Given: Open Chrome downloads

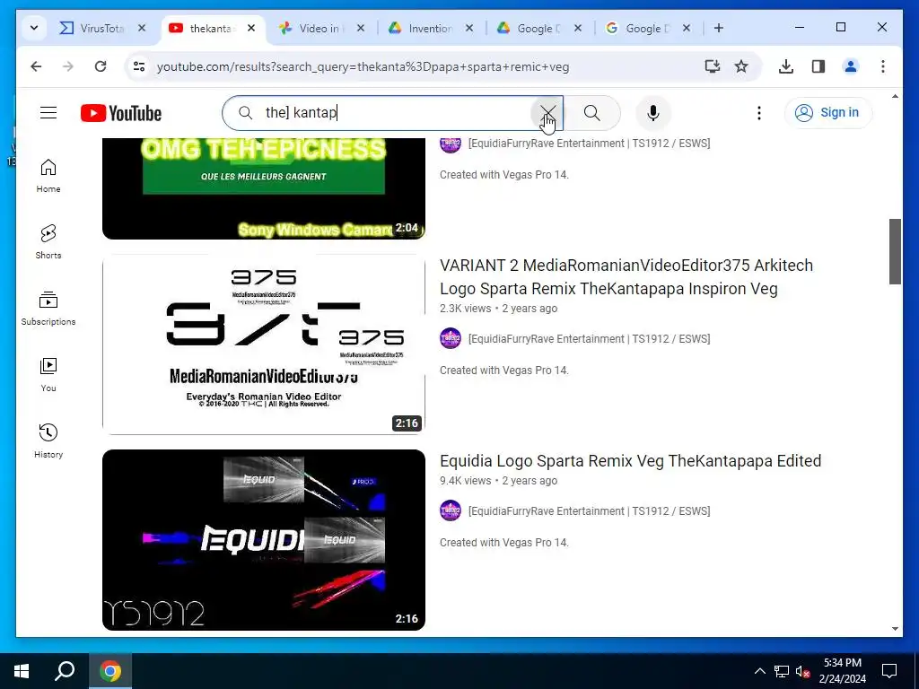Looking at the screenshot, I should pyautogui.click(x=786, y=66).
